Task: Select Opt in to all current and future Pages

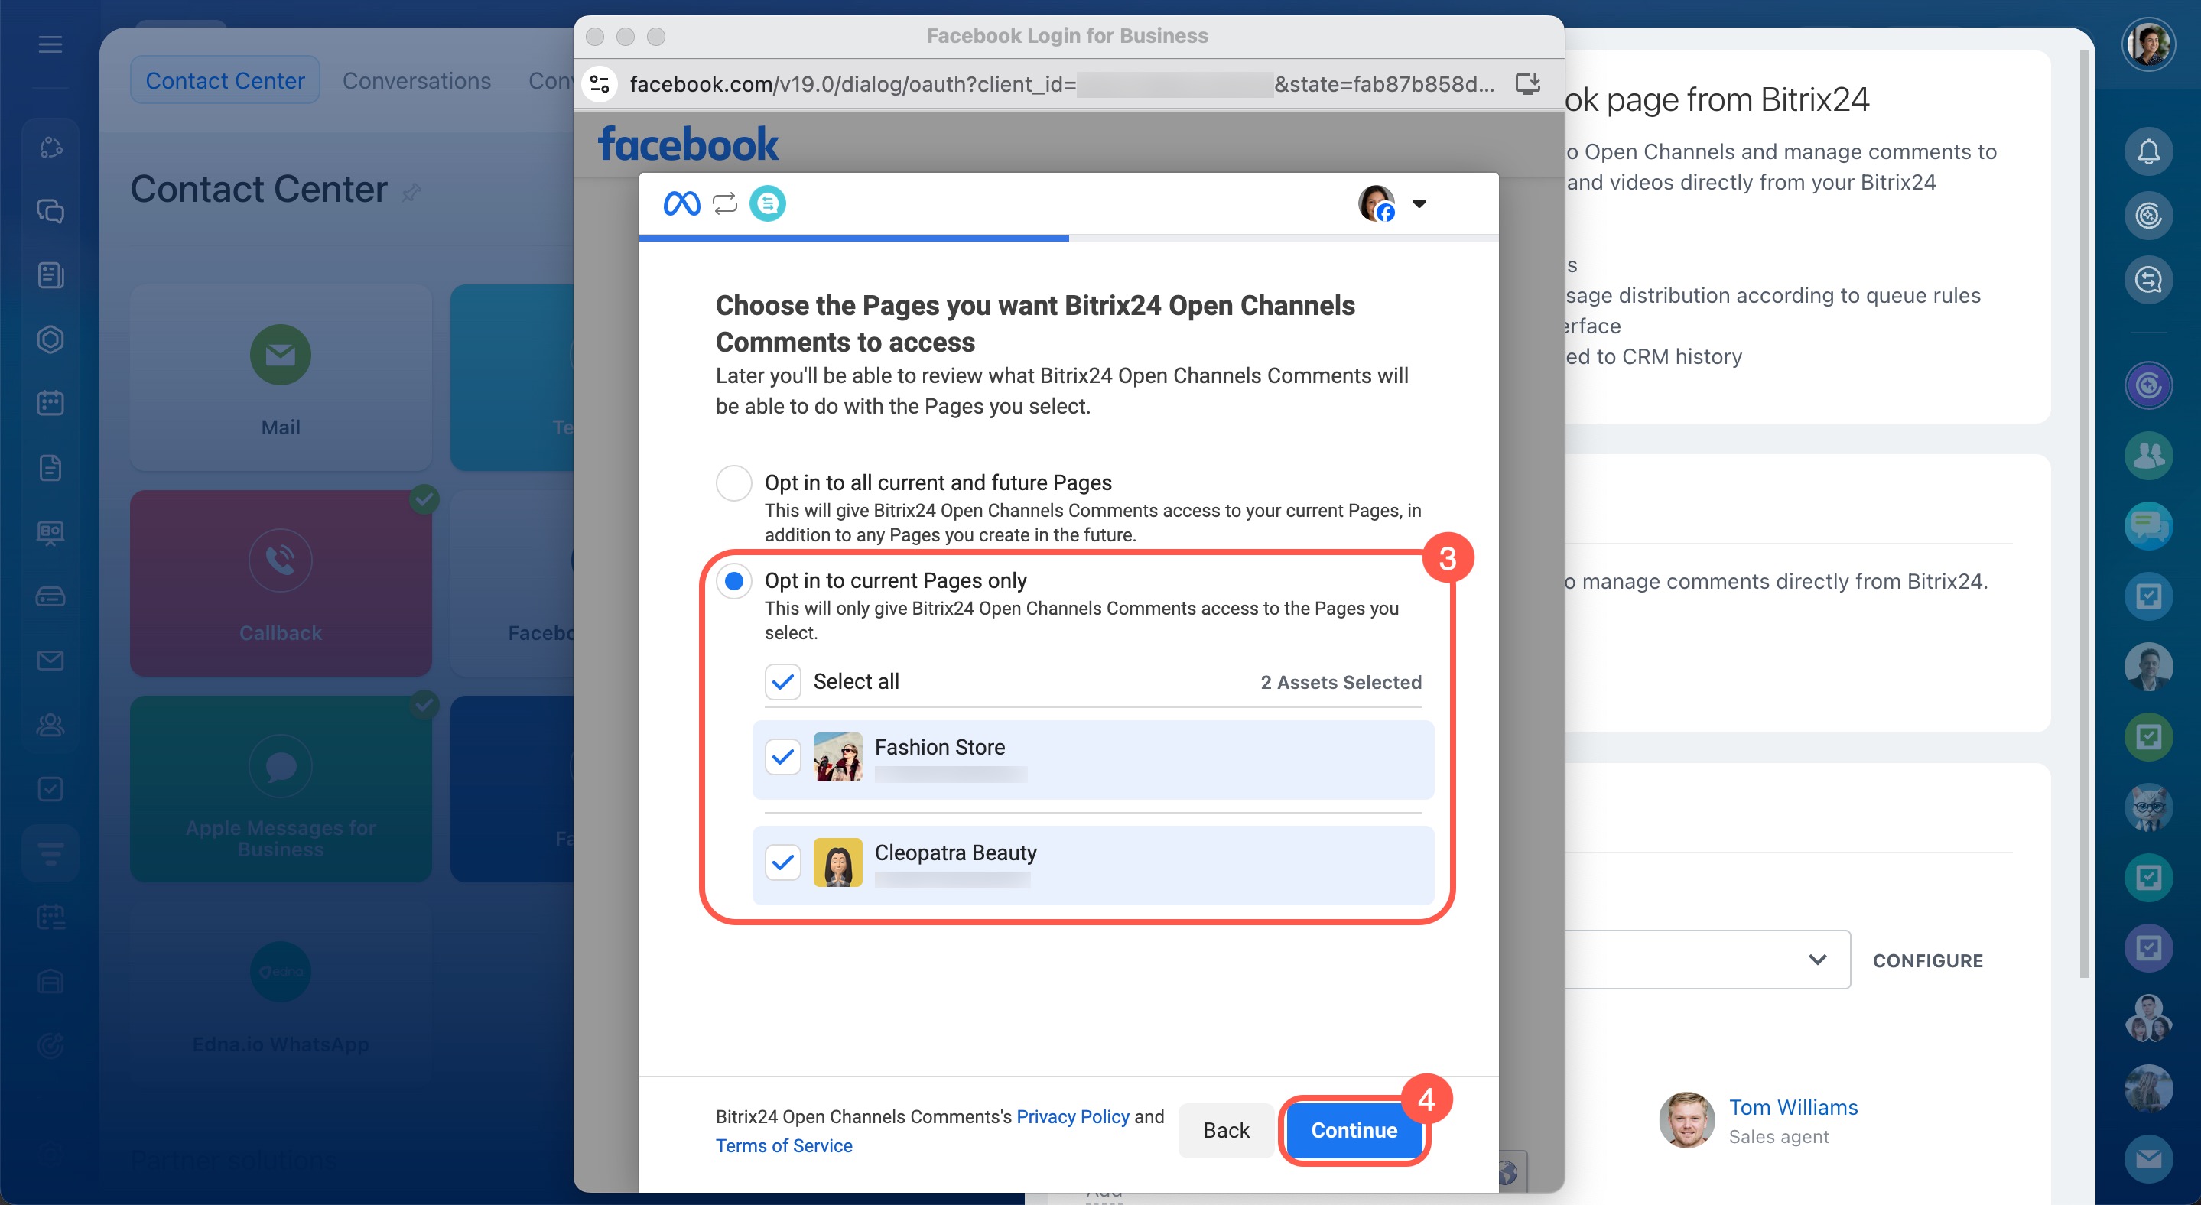Action: pyautogui.click(x=733, y=483)
